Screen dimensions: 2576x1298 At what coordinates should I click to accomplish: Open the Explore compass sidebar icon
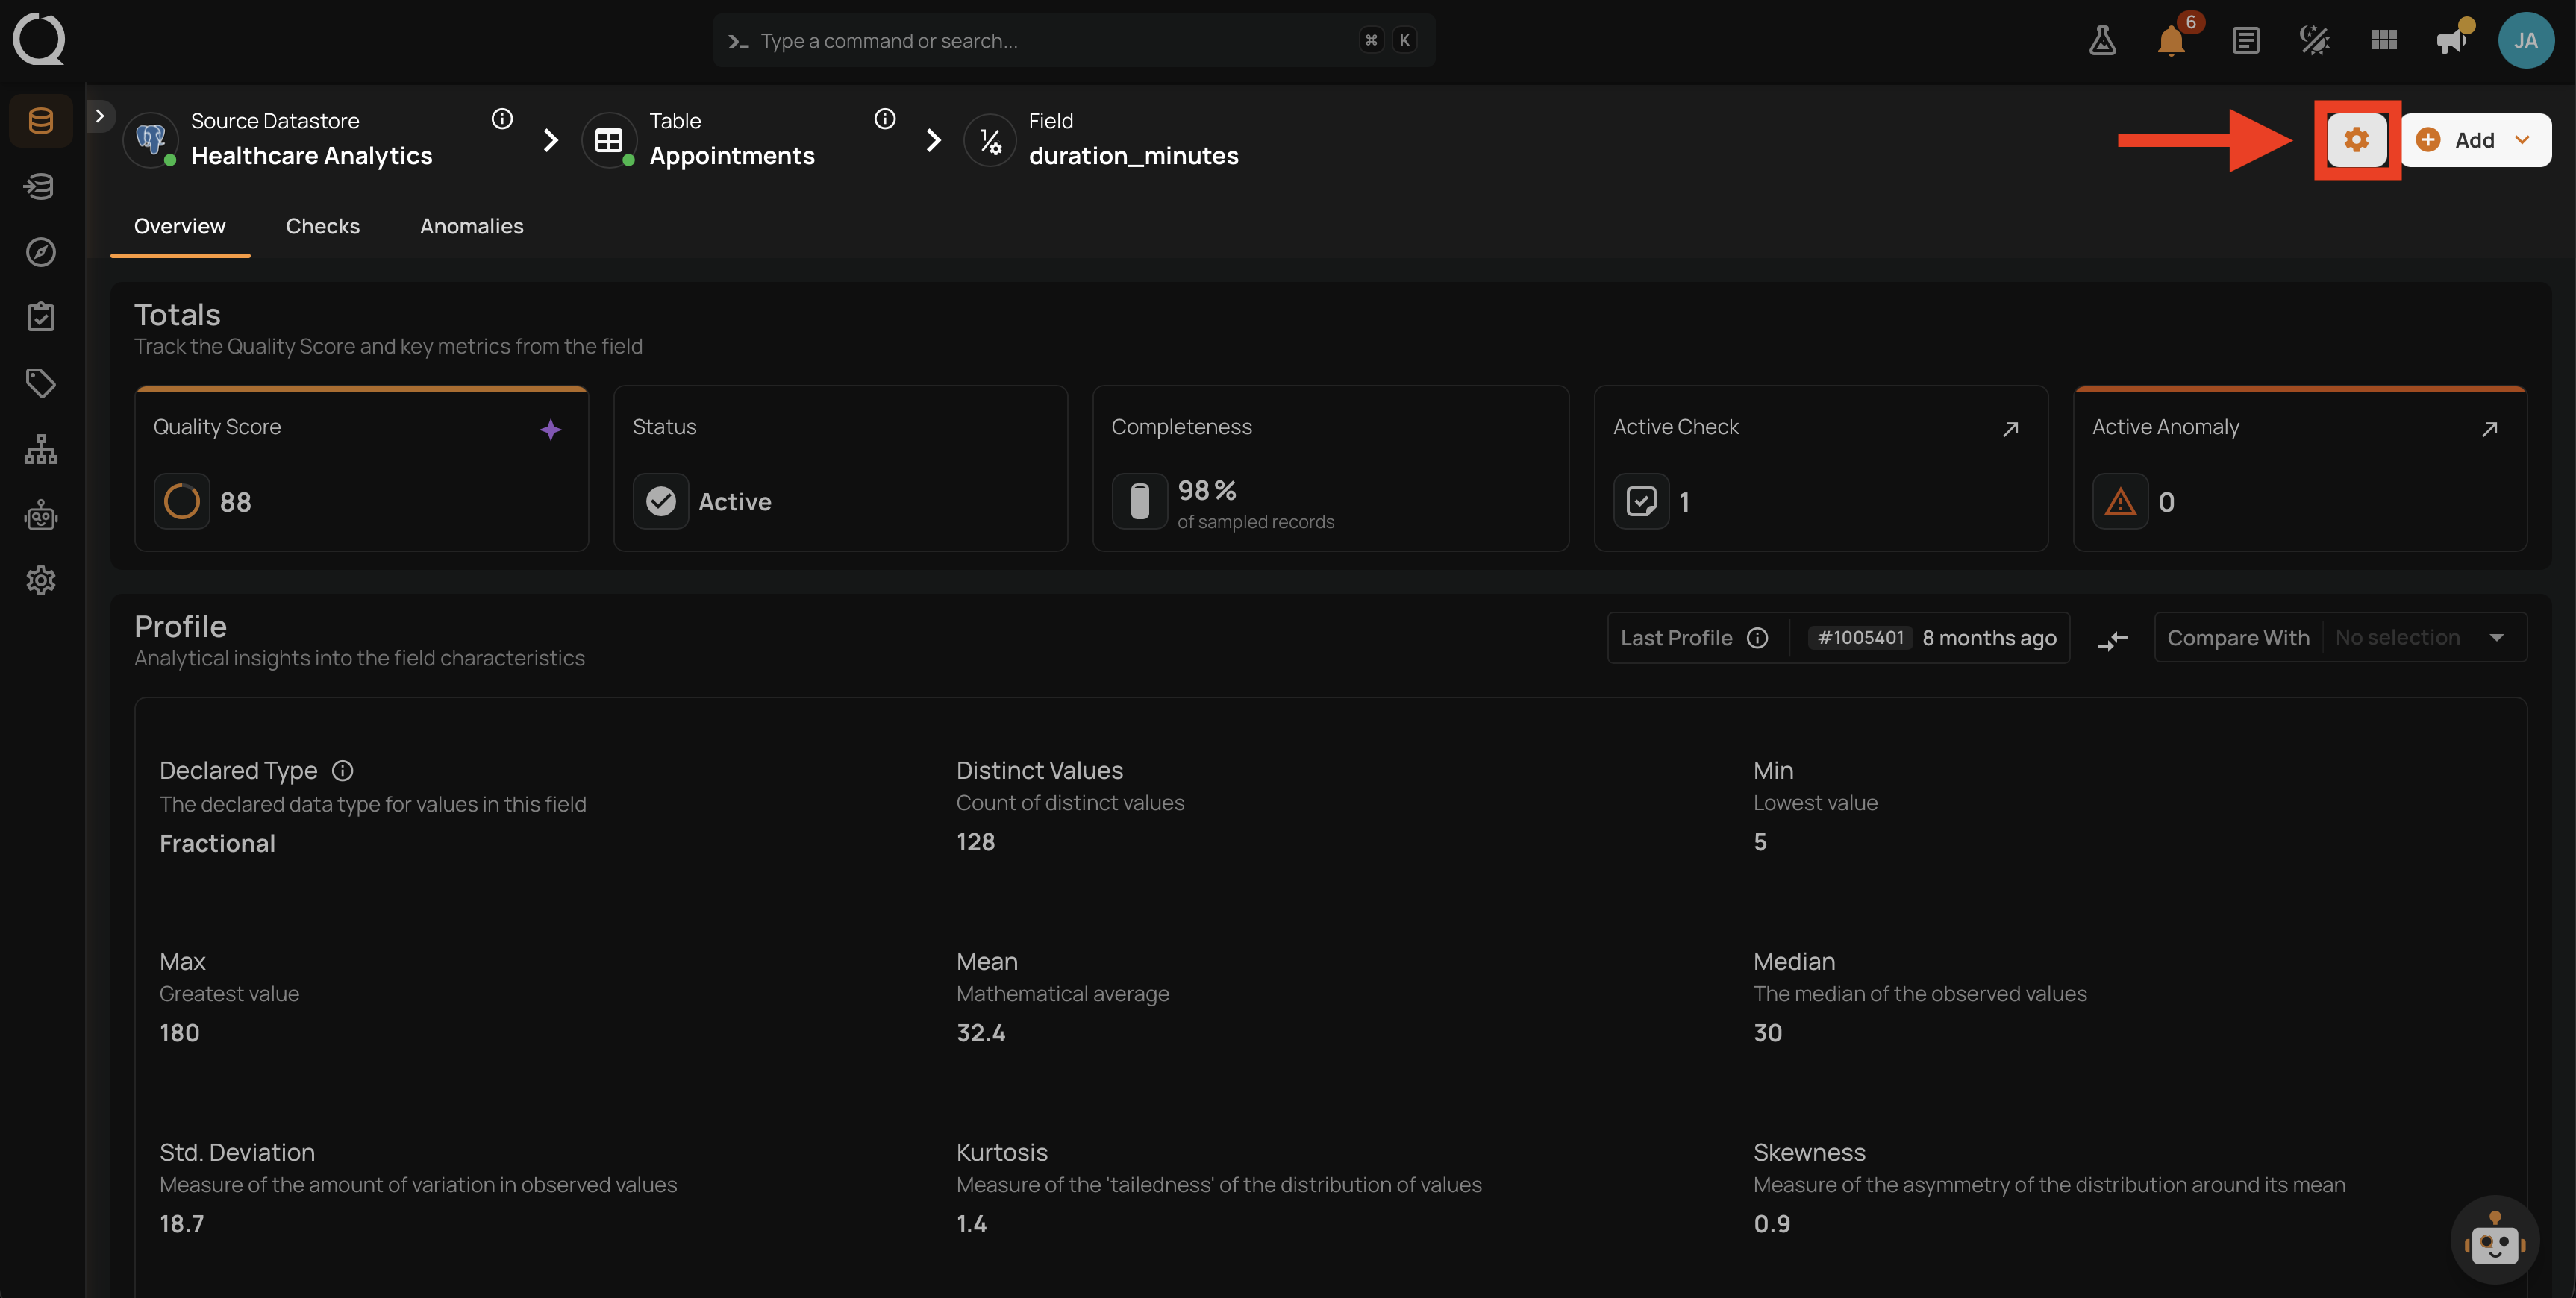point(41,252)
